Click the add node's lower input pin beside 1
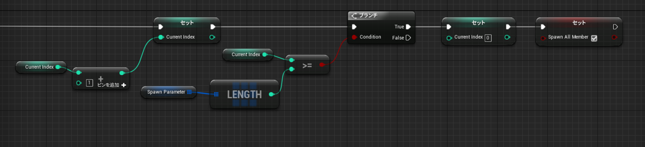 (79, 83)
